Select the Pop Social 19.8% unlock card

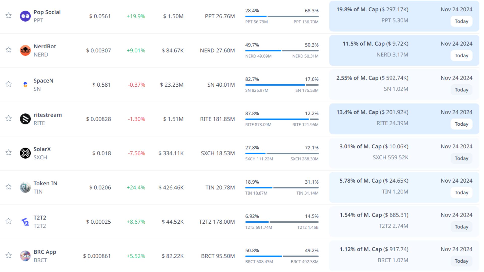[x=404, y=16]
